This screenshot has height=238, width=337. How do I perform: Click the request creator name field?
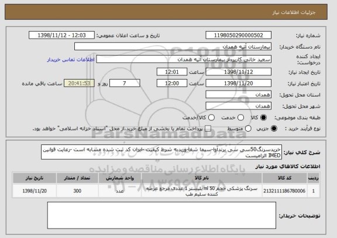tap(184, 59)
